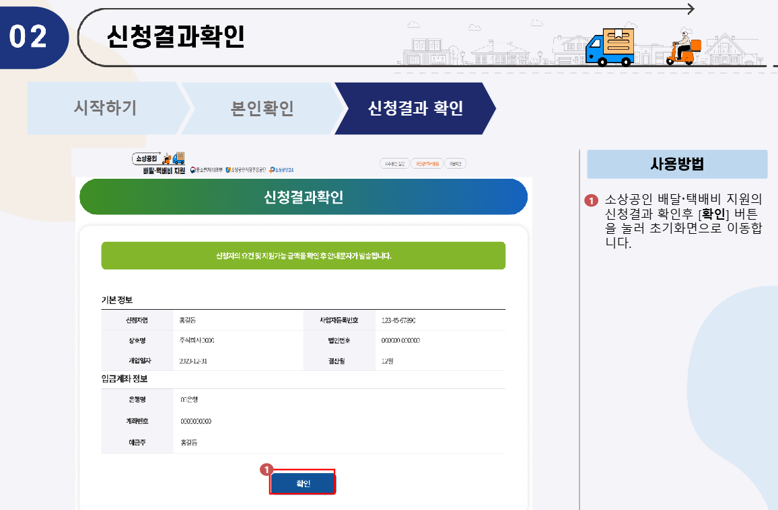Click the 신청자명 label cell
Screen dimensions: 778x510
[137, 321]
